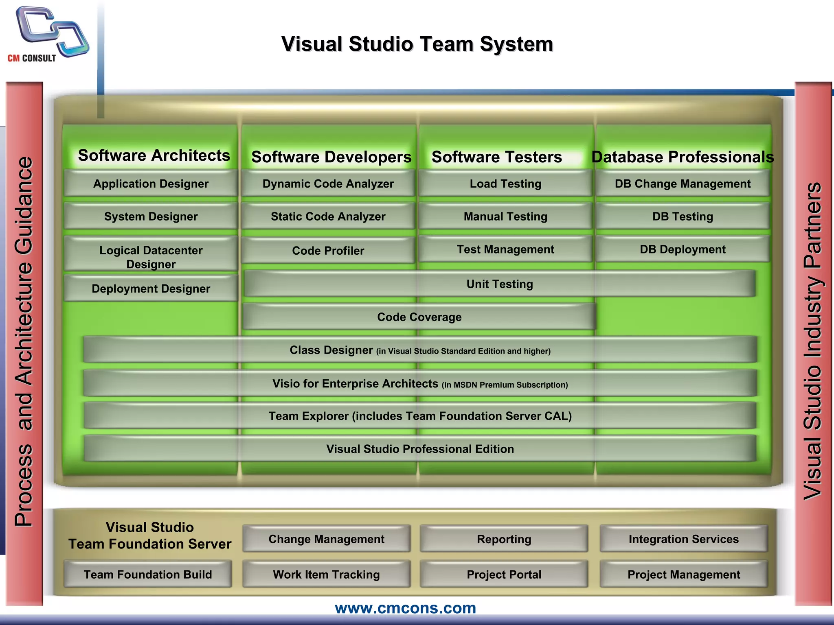Screen dimensions: 834x625
Task: Select the System Designer box
Action: pyautogui.click(x=151, y=216)
